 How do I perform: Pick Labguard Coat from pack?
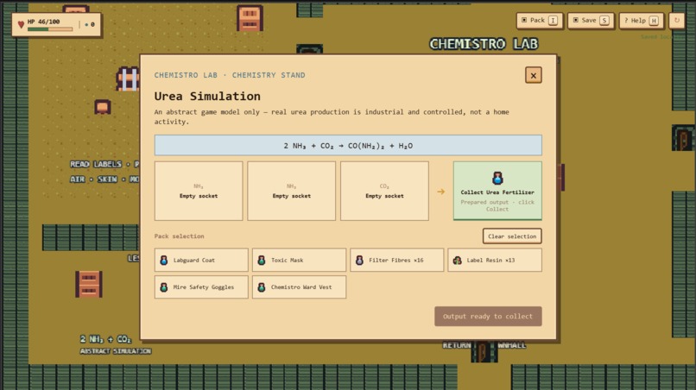pyautogui.click(x=201, y=260)
